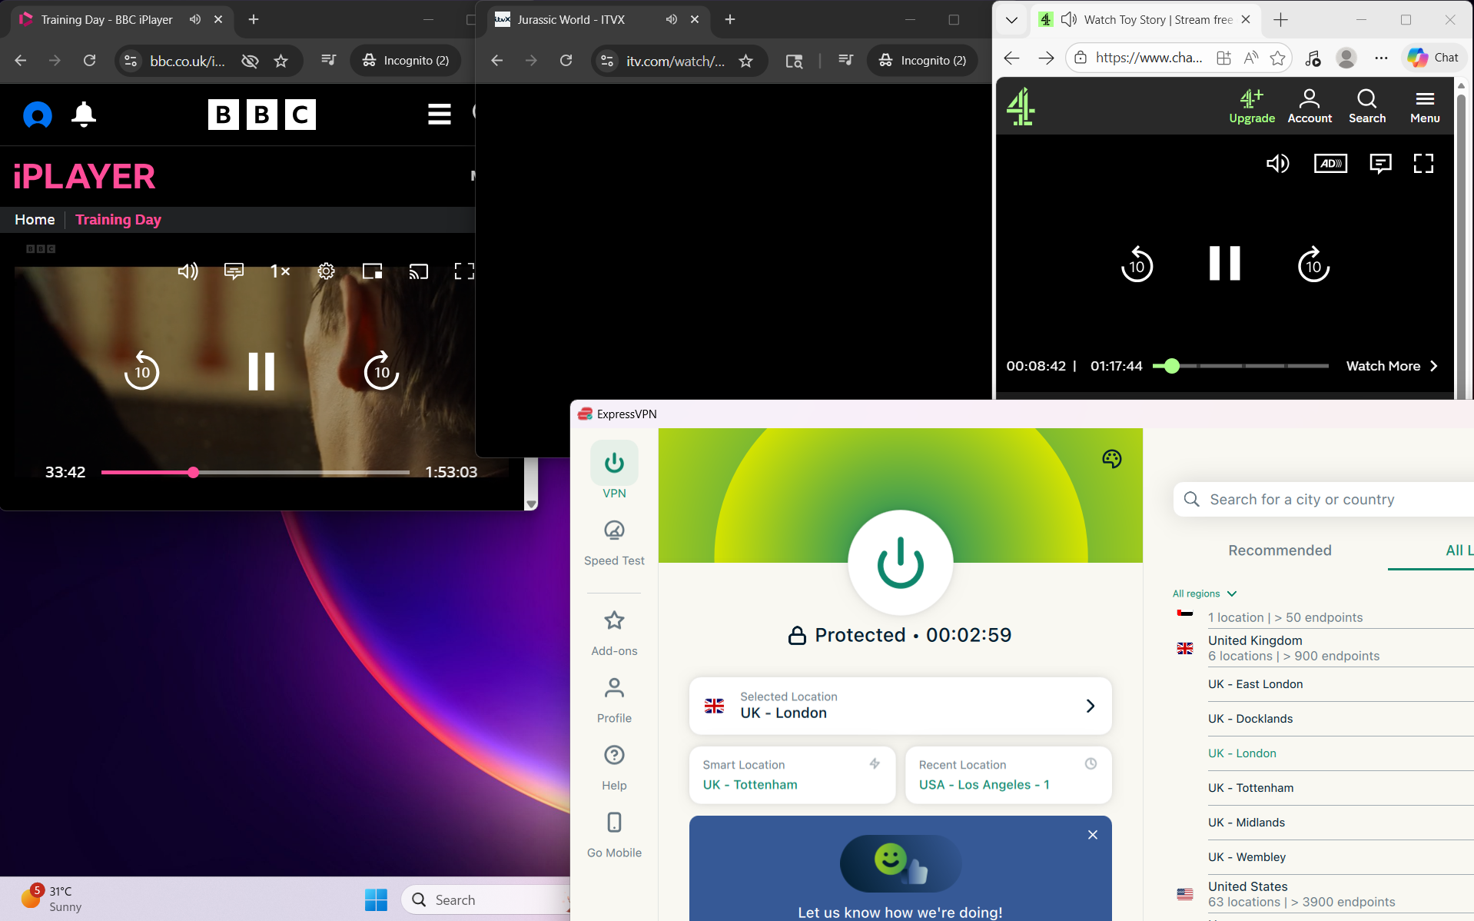Enable subtitles on the BBC iPlayer player

pyautogui.click(x=234, y=271)
